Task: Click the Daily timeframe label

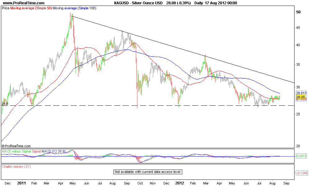Action: click(198, 3)
